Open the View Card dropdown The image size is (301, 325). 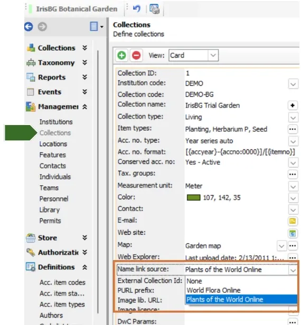point(213,55)
